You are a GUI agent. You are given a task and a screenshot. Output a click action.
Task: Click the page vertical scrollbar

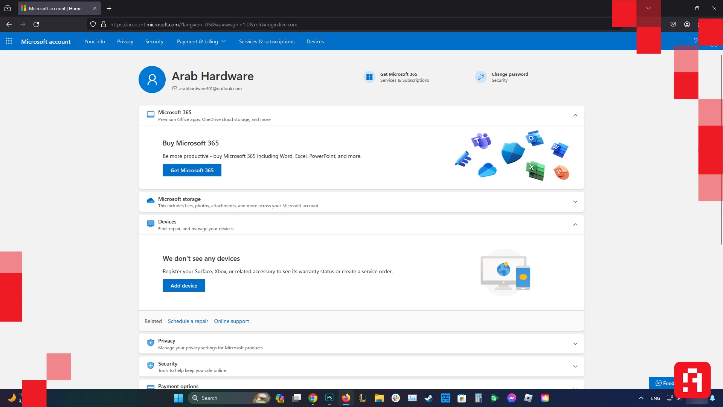pyautogui.click(x=721, y=149)
